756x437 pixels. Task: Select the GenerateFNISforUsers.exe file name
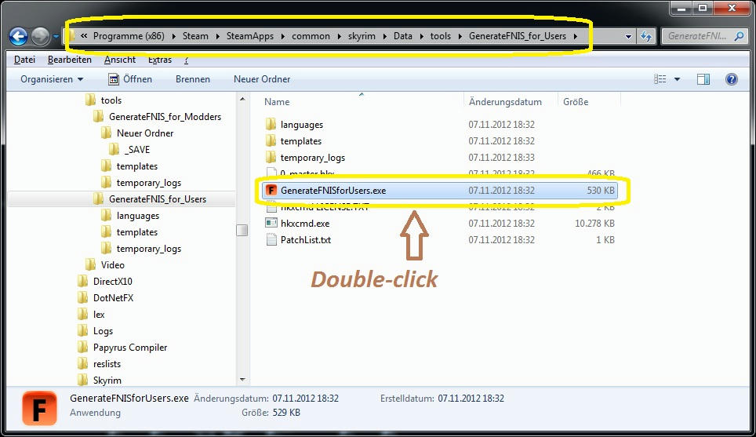pyautogui.click(x=333, y=191)
